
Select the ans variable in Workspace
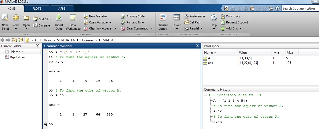point(210,63)
